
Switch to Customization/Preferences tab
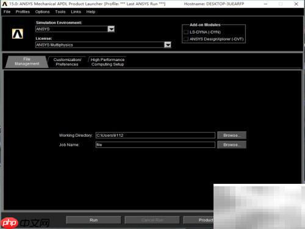[67, 62]
